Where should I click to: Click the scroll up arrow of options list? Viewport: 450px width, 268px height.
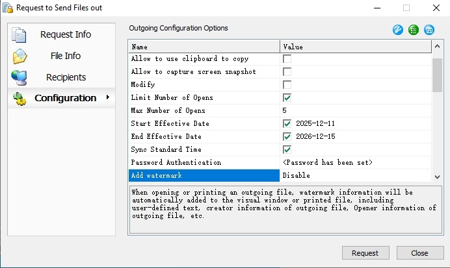pyautogui.click(x=437, y=46)
